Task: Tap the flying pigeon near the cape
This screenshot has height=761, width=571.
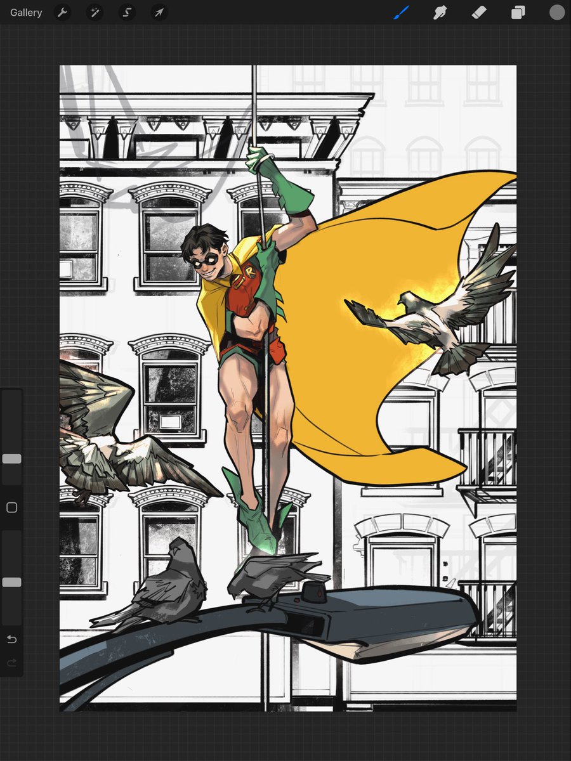Action: pos(438,304)
